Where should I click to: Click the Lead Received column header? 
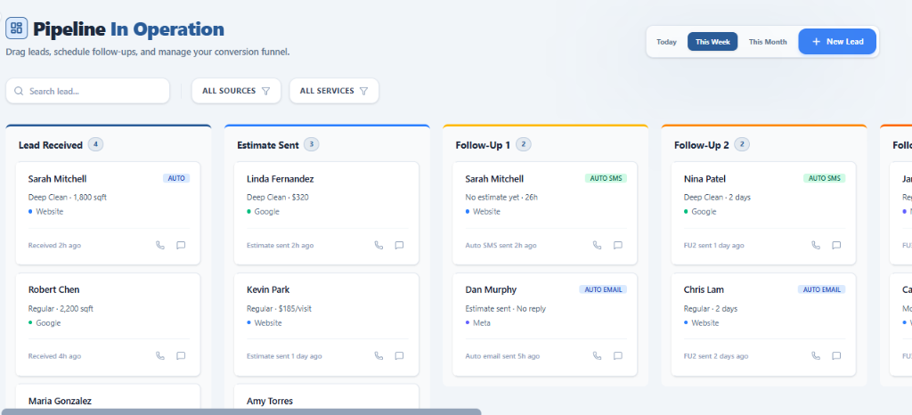click(x=51, y=145)
